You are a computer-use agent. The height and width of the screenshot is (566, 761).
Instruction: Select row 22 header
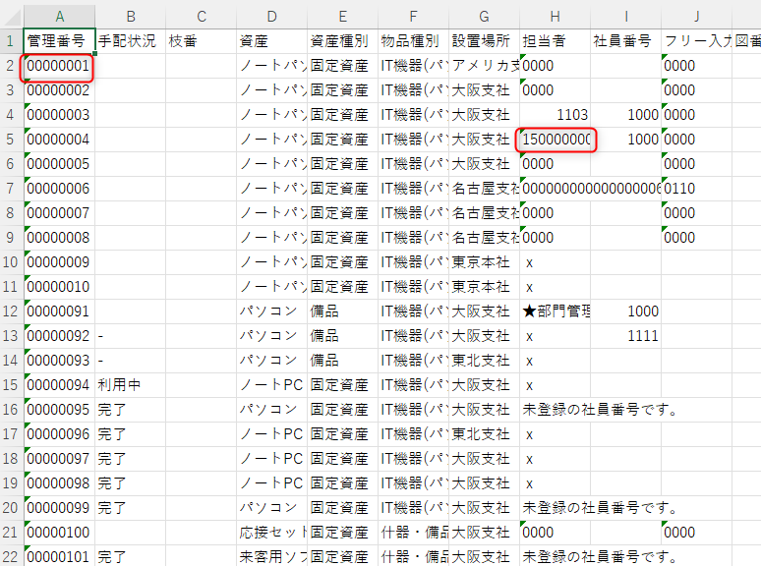(x=11, y=557)
